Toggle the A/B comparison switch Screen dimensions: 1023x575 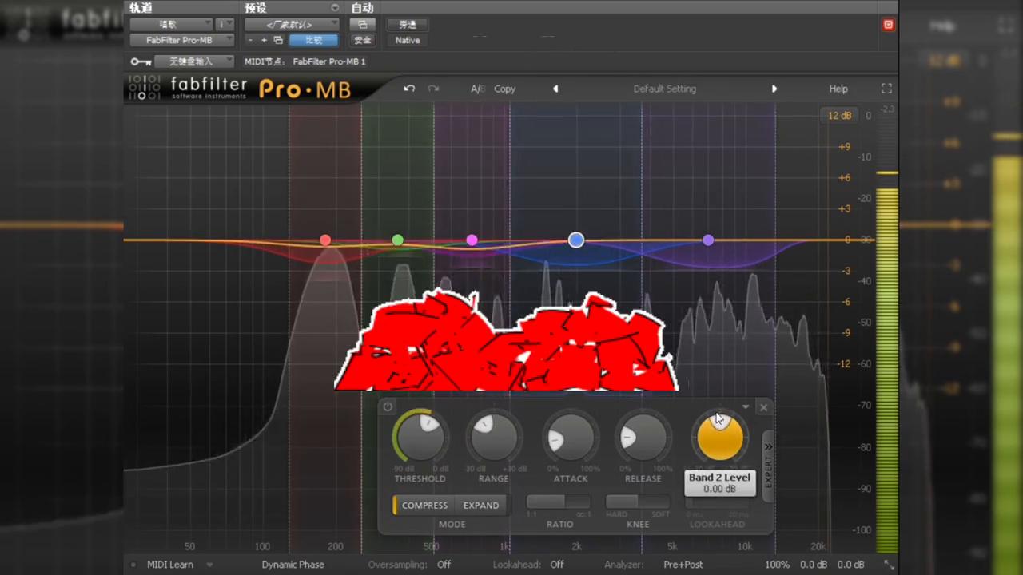coord(477,89)
